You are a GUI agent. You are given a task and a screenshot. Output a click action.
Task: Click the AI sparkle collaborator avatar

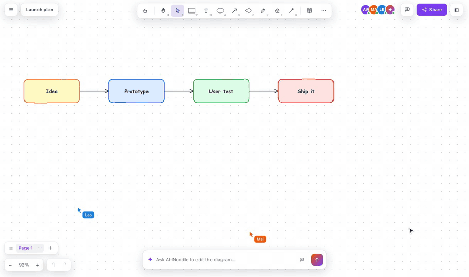pos(390,9)
